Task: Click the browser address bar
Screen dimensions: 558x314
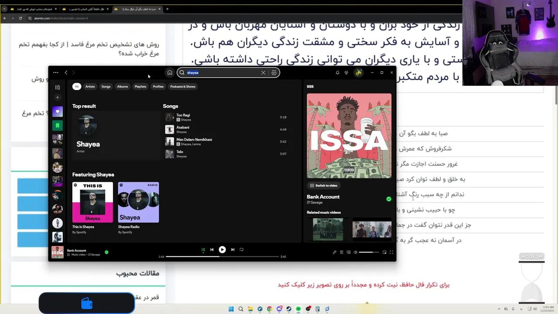Action: [244, 18]
